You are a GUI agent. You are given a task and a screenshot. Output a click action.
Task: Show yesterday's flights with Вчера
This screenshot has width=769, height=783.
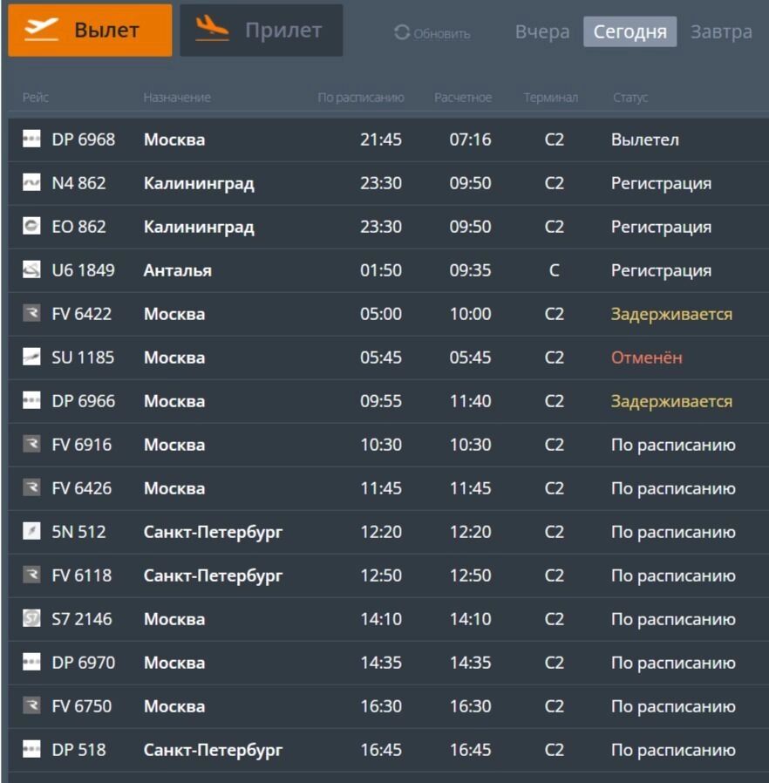click(x=542, y=32)
